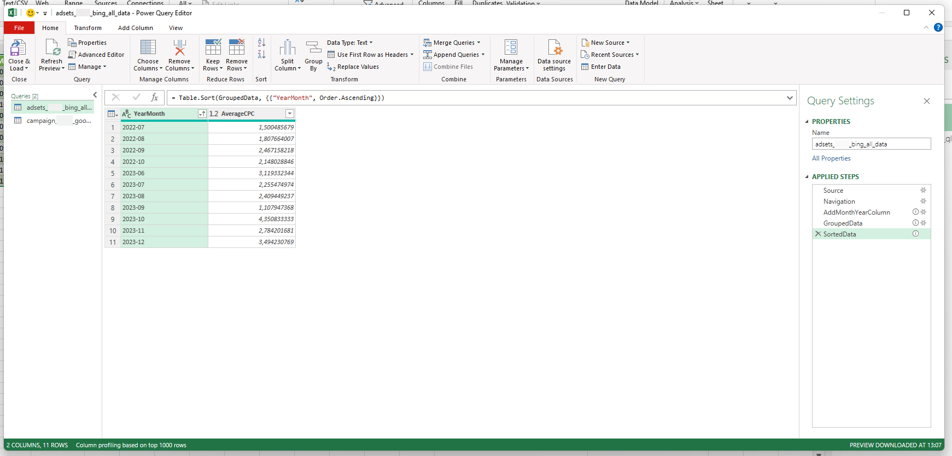Open Data source settings
This screenshot has height=456, width=952.
[x=554, y=49]
